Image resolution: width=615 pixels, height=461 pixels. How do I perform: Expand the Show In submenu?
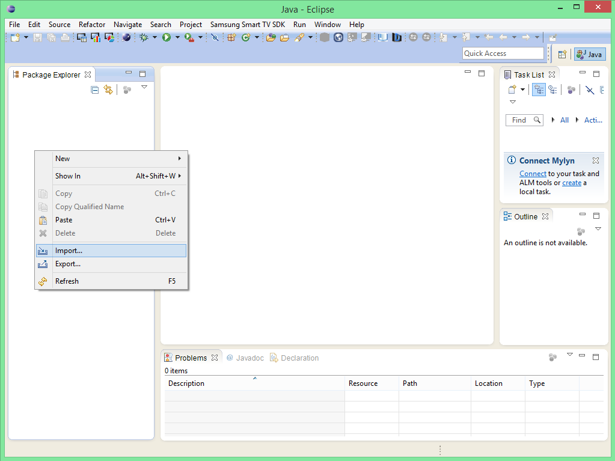[111, 176]
